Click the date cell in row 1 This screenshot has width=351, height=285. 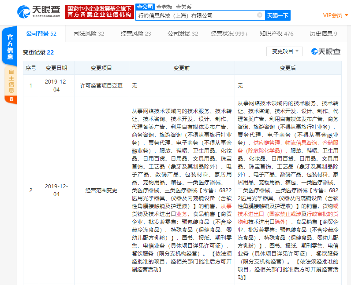[56, 86]
